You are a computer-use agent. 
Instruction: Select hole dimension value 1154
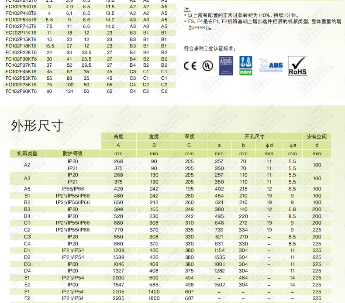pyautogui.click(x=219, y=251)
